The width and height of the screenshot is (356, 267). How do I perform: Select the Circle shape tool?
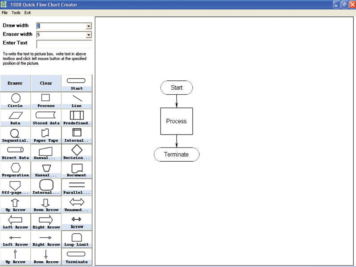(x=16, y=100)
